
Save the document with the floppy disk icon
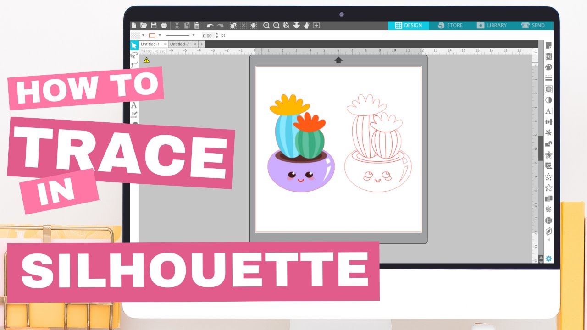click(x=154, y=26)
